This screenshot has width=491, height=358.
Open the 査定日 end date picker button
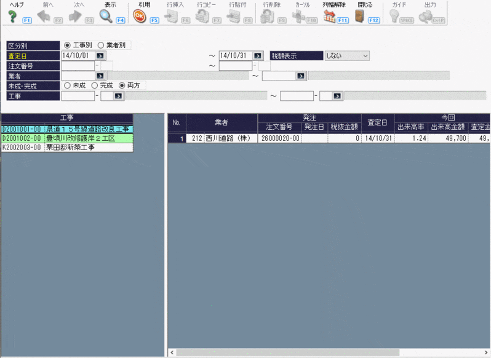pyautogui.click(x=258, y=56)
